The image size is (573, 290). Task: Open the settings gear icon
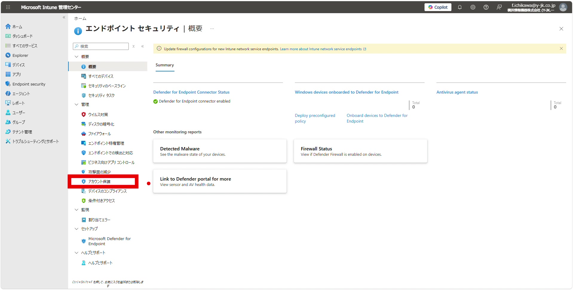[473, 7]
